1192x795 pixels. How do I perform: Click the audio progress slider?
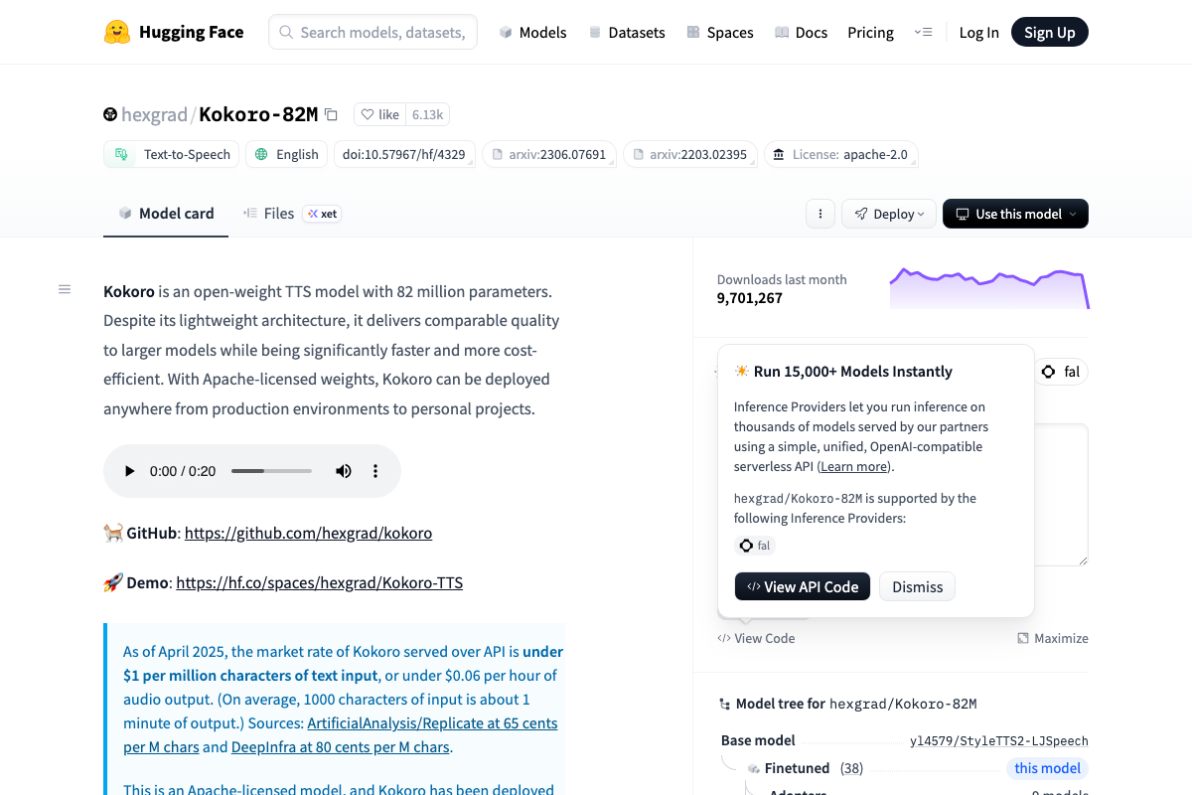pyautogui.click(x=272, y=471)
